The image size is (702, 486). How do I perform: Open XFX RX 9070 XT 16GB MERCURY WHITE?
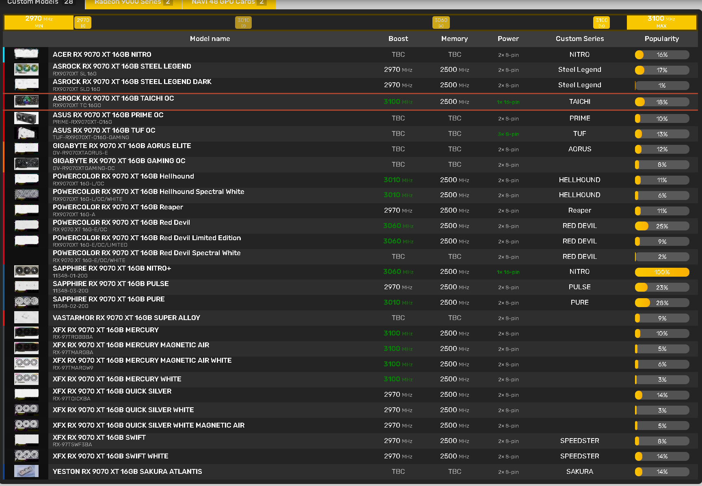(x=117, y=379)
